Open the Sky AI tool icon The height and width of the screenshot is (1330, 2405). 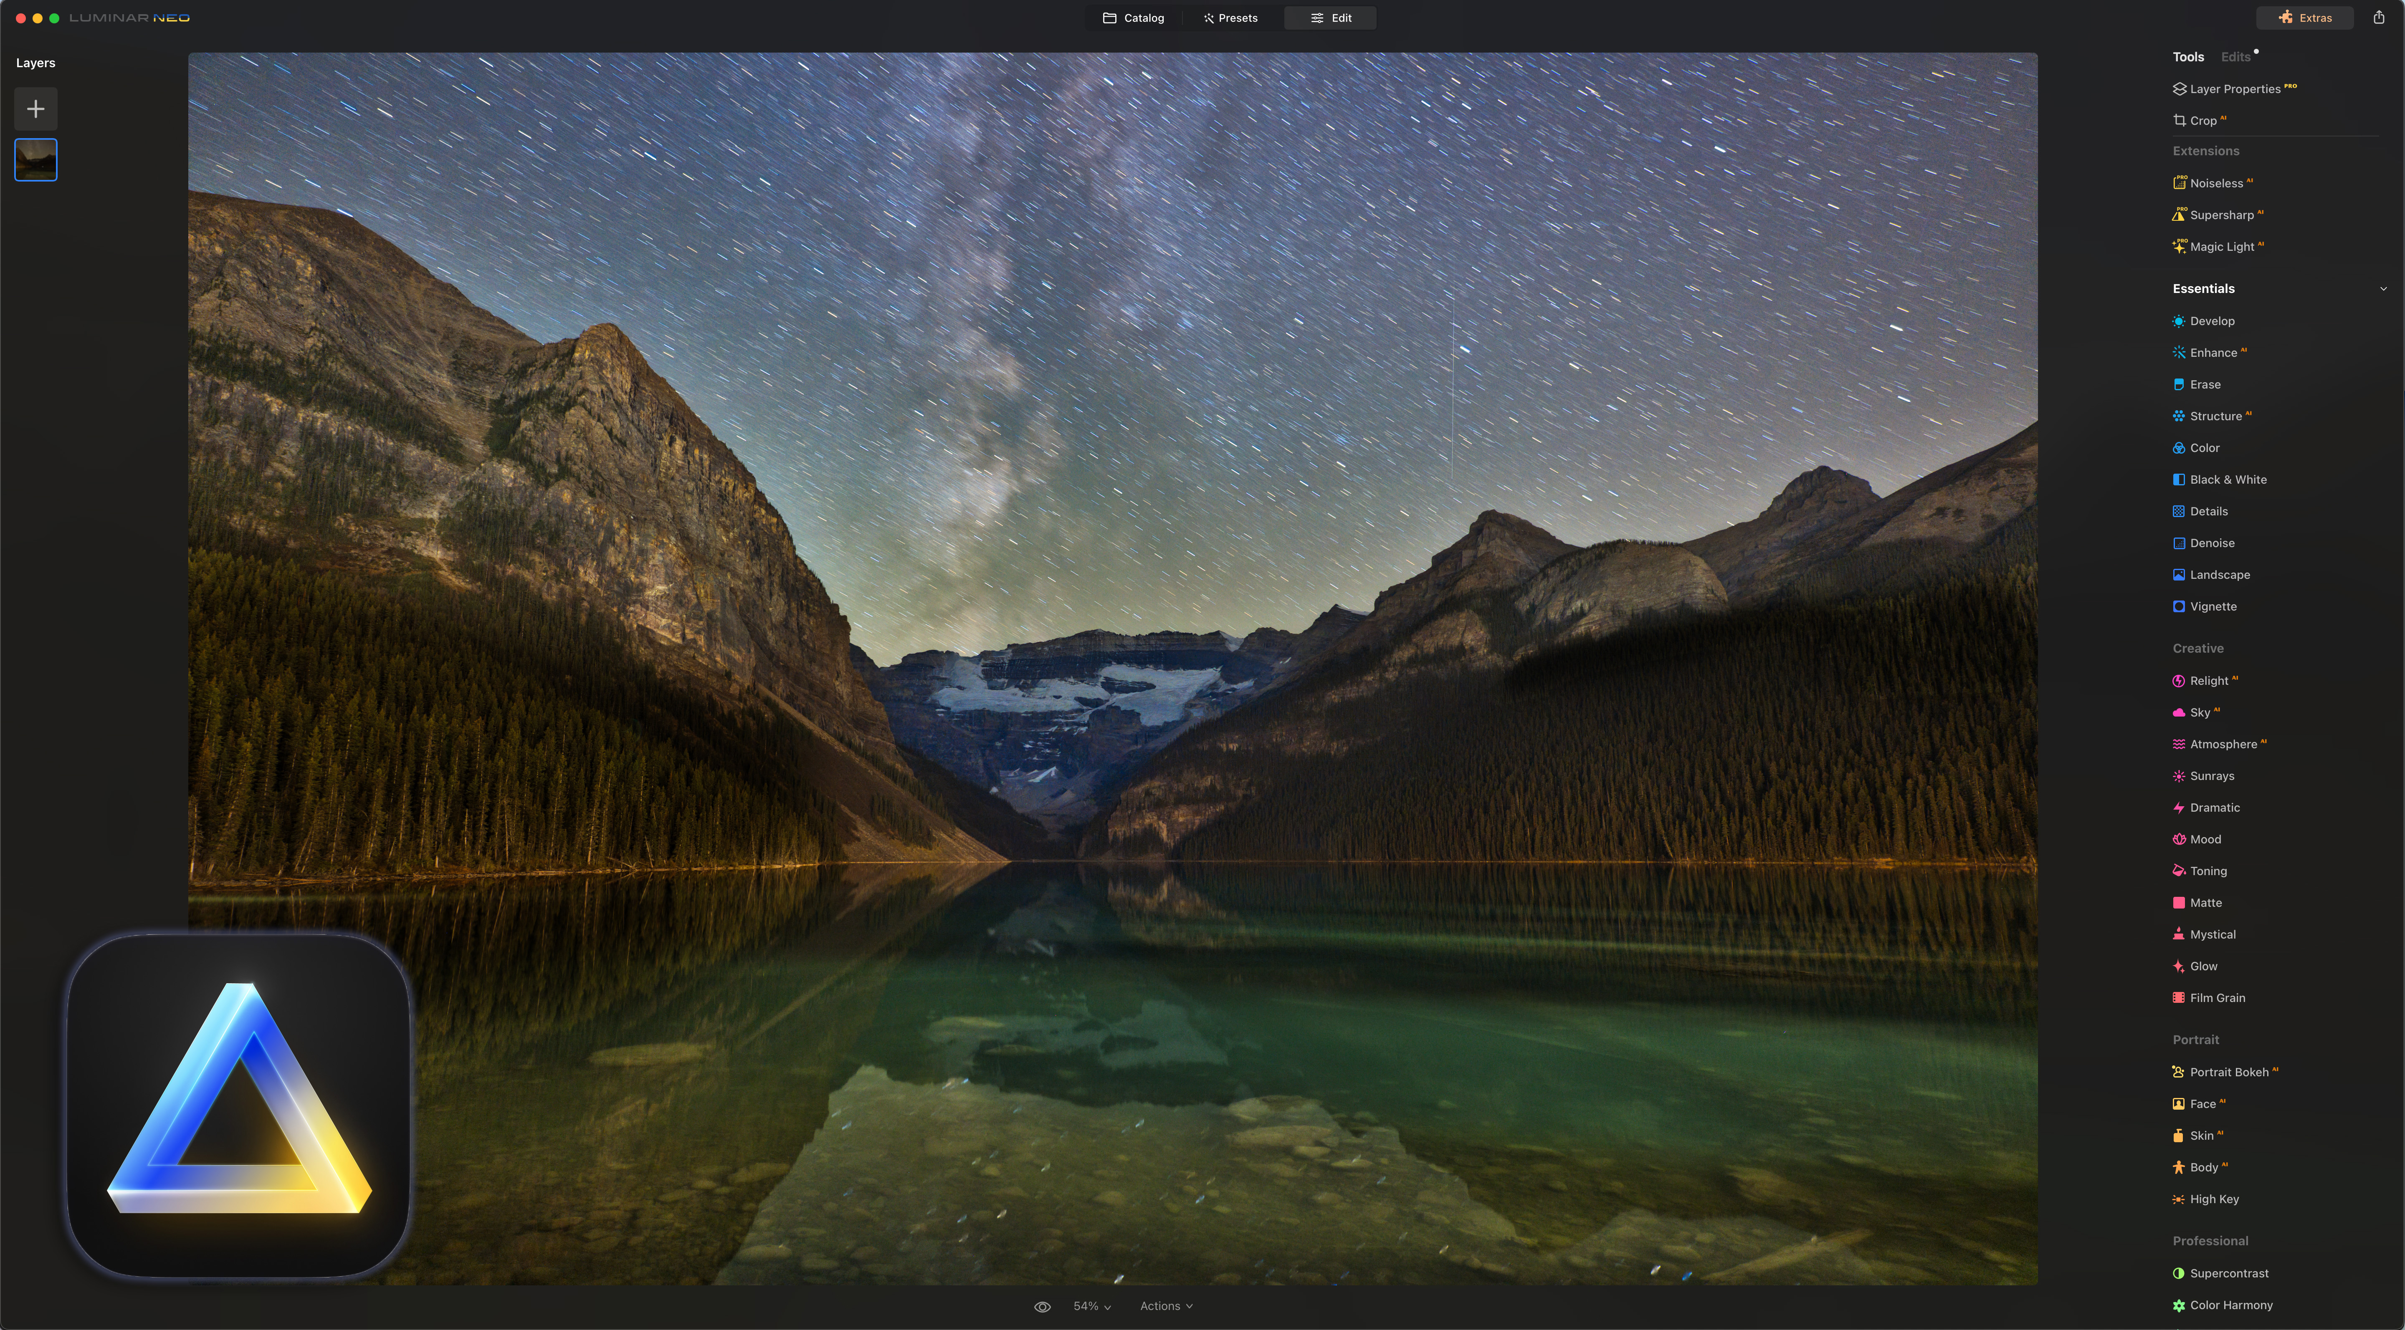pos(2179,713)
